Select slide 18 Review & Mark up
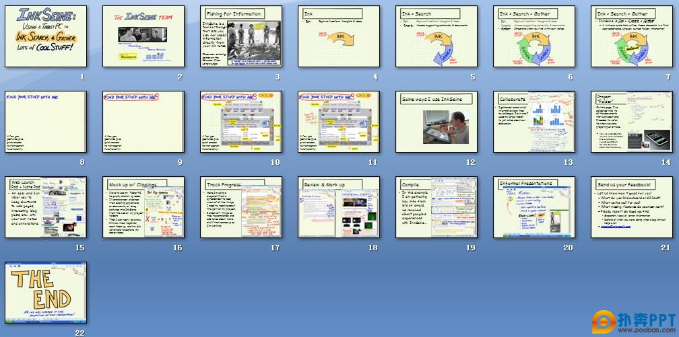679x337 pixels. coord(339,207)
